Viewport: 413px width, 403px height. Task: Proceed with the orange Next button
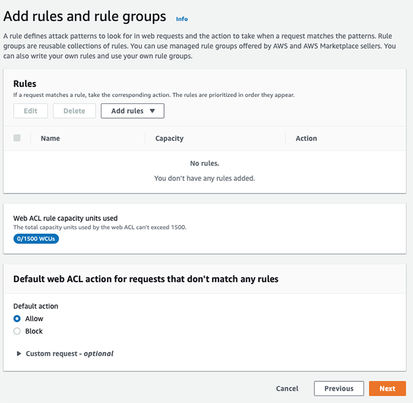click(387, 389)
